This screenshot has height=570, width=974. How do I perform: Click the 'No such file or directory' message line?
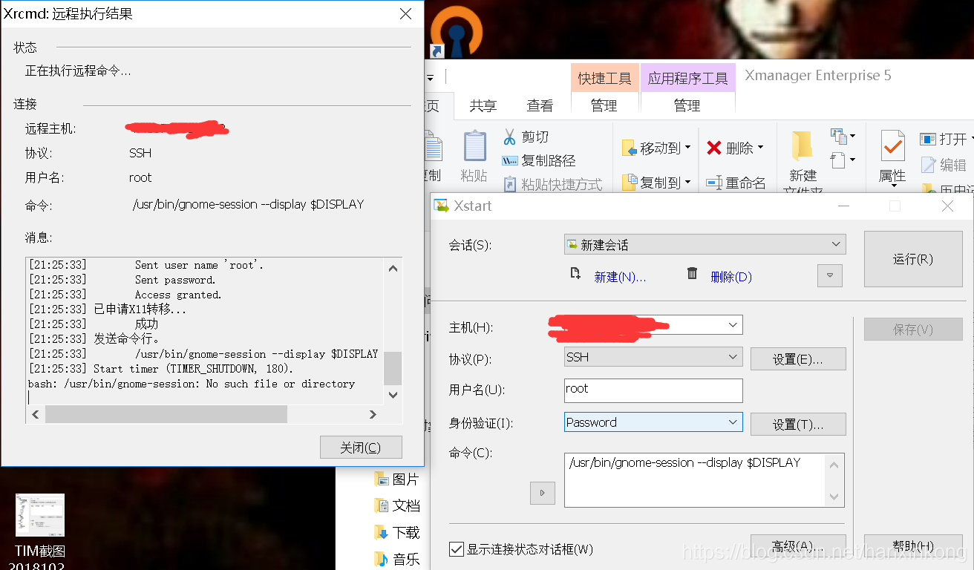192,384
